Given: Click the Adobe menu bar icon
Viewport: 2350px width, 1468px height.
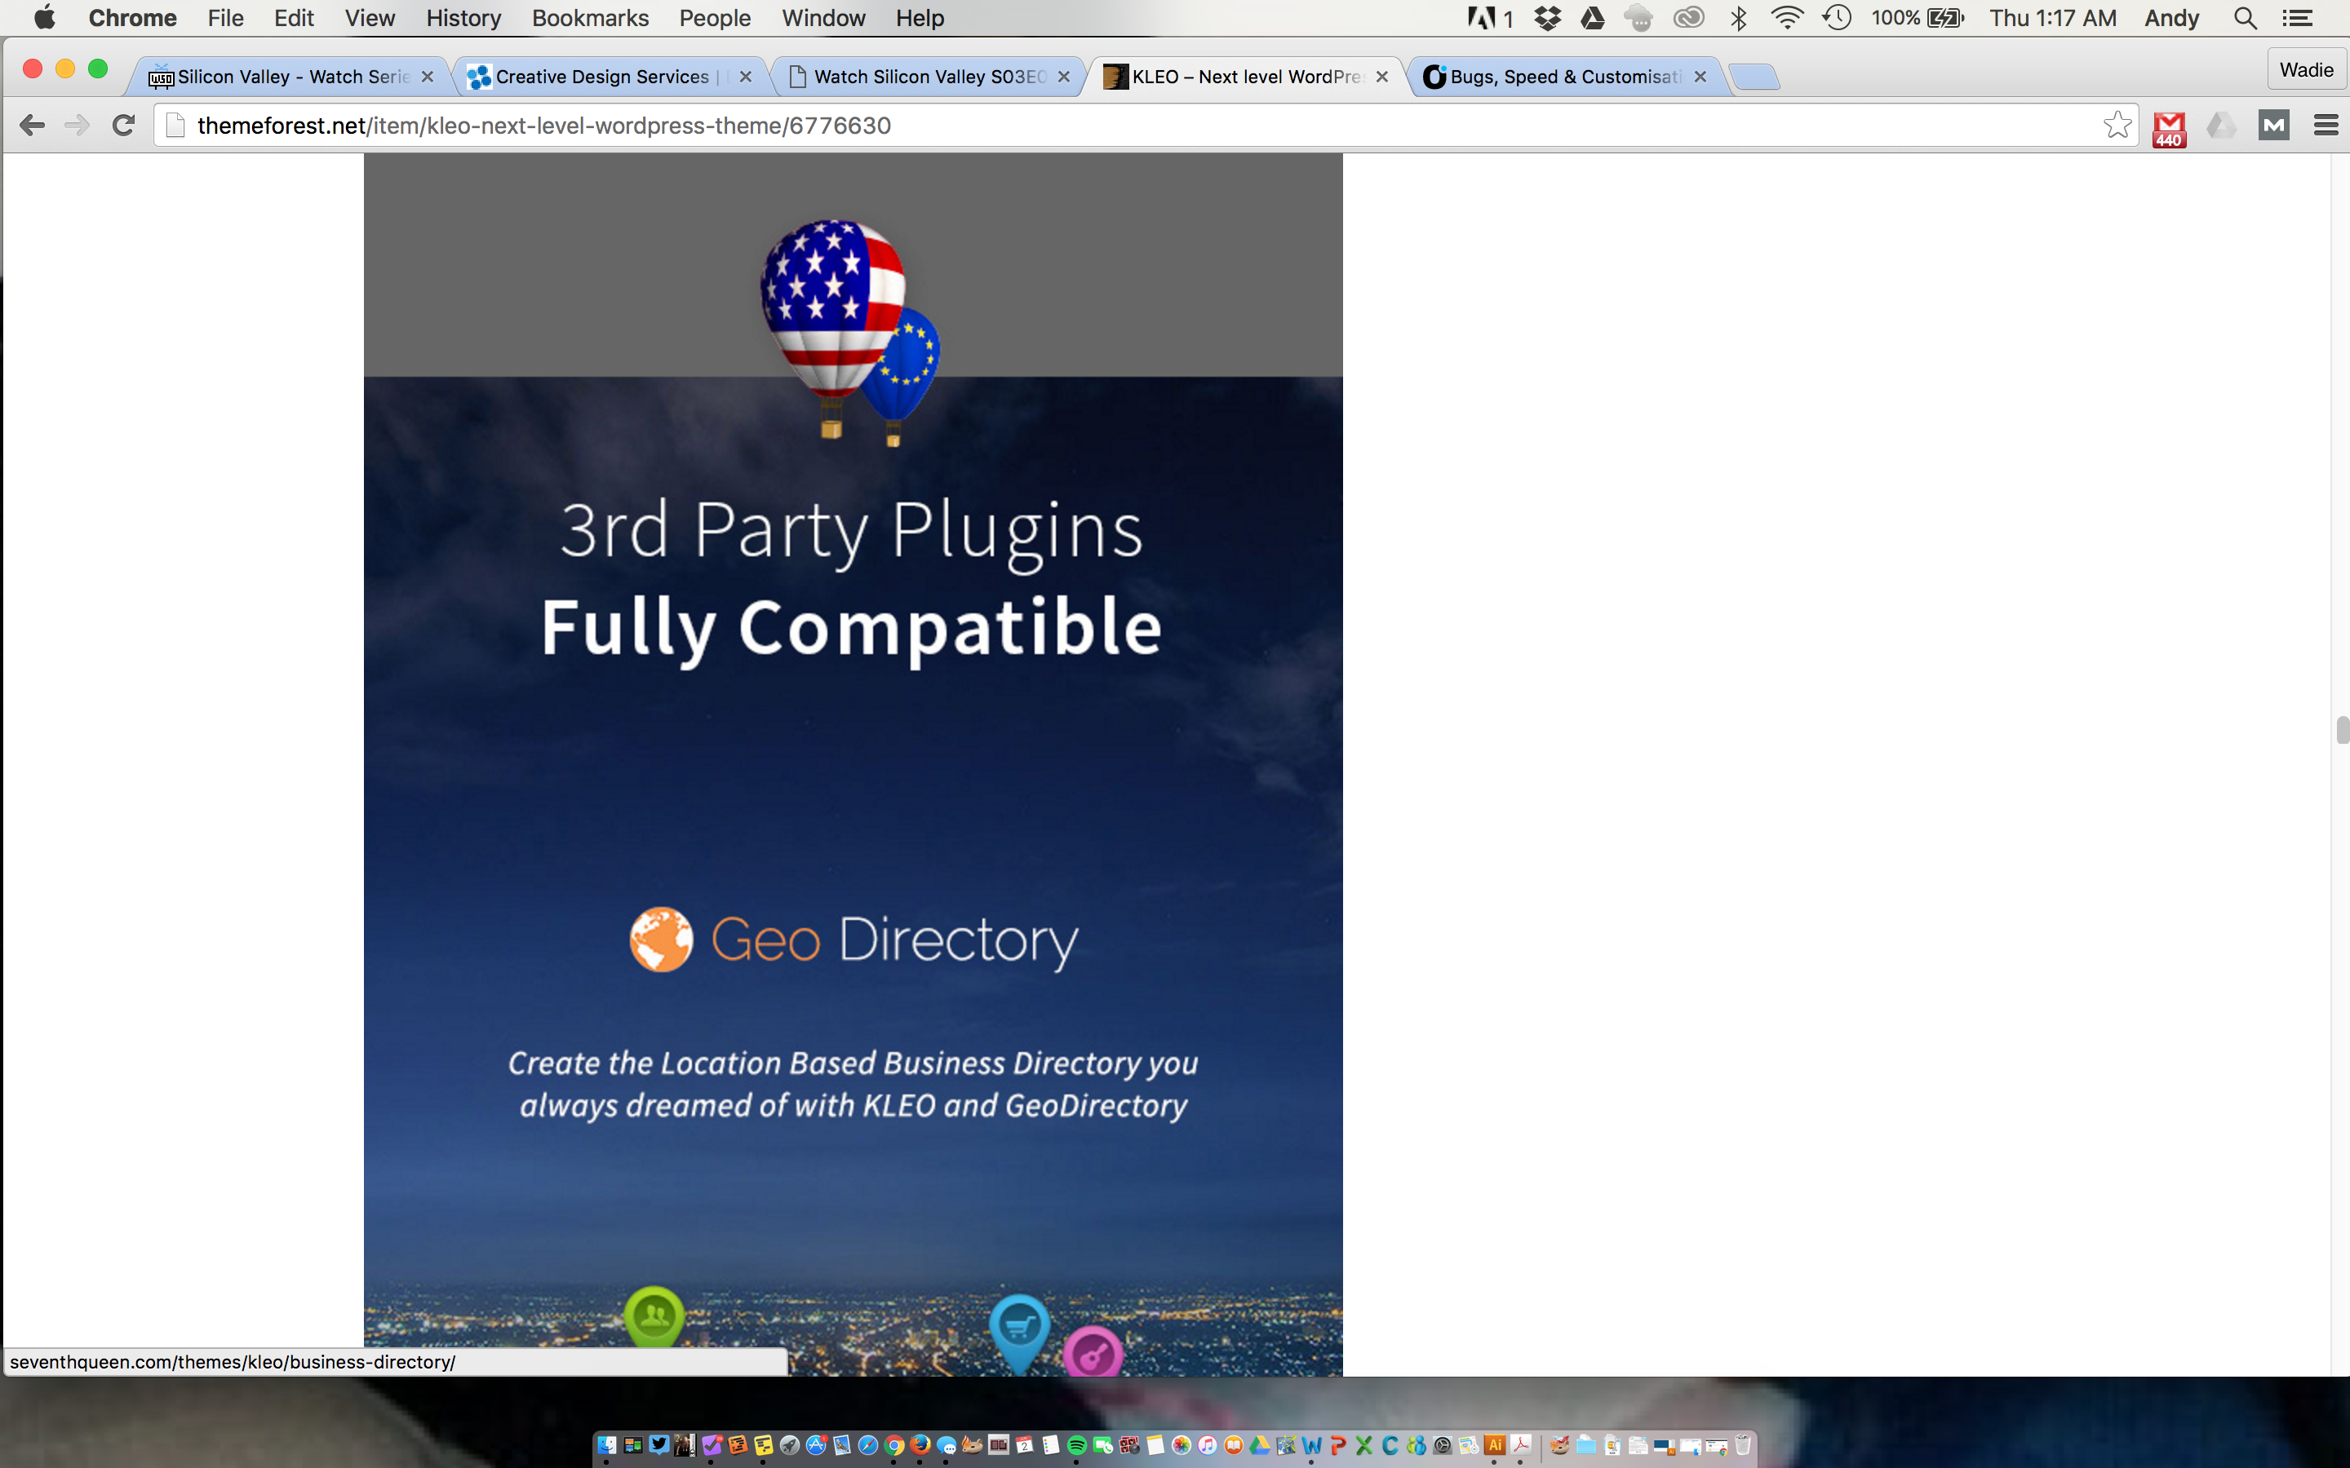Looking at the screenshot, I should [x=1490, y=17].
